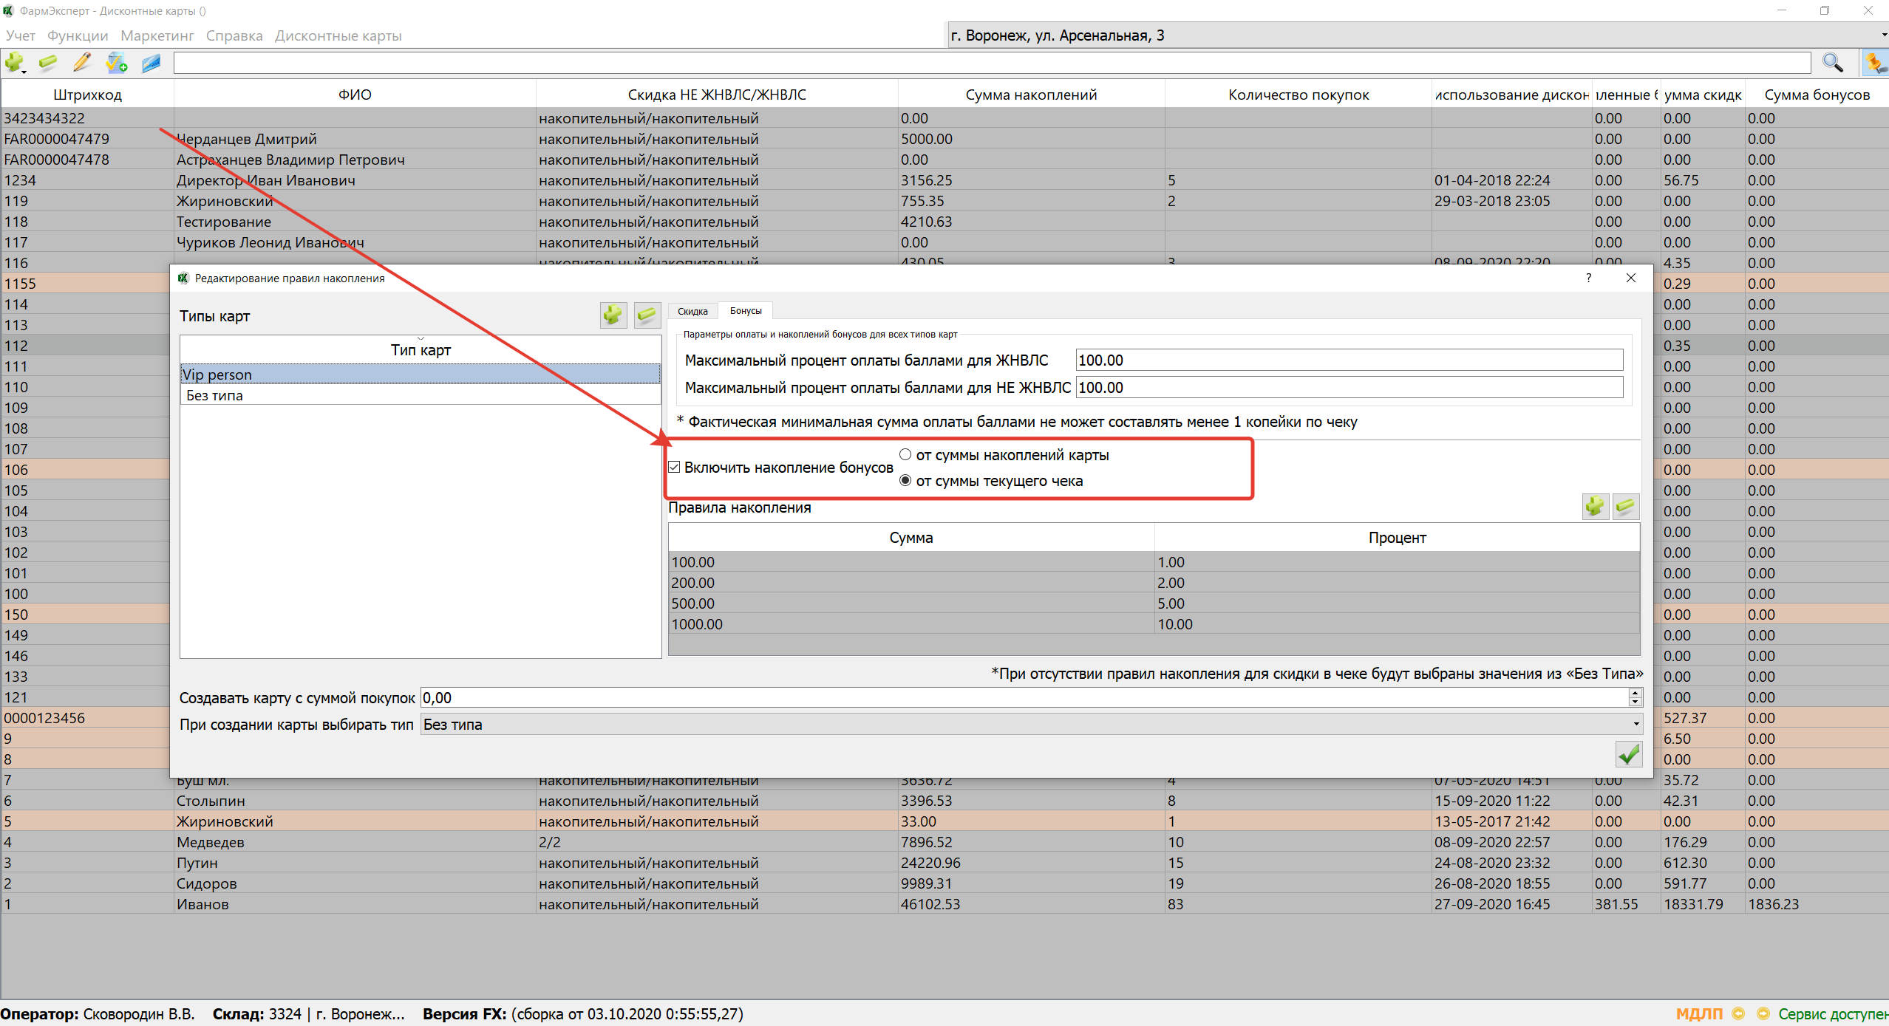The image size is (1889, 1026).
Task: Open При создании карты выбирать тип dropdown
Action: click(1636, 725)
